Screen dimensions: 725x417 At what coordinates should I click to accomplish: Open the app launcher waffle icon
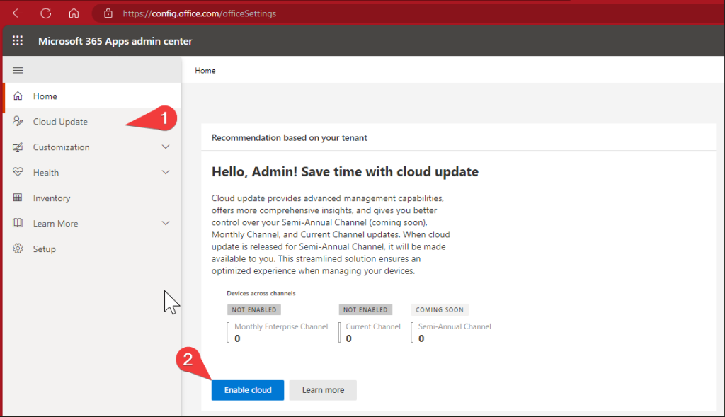tap(18, 40)
